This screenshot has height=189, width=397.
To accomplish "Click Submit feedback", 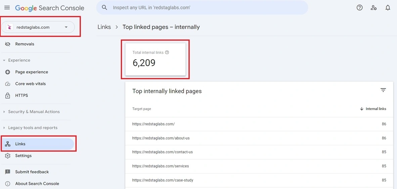I will [32, 172].
